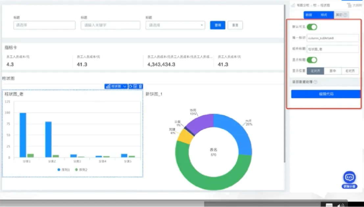Click the 重置 reset button
364x207 pixels.
click(235, 25)
